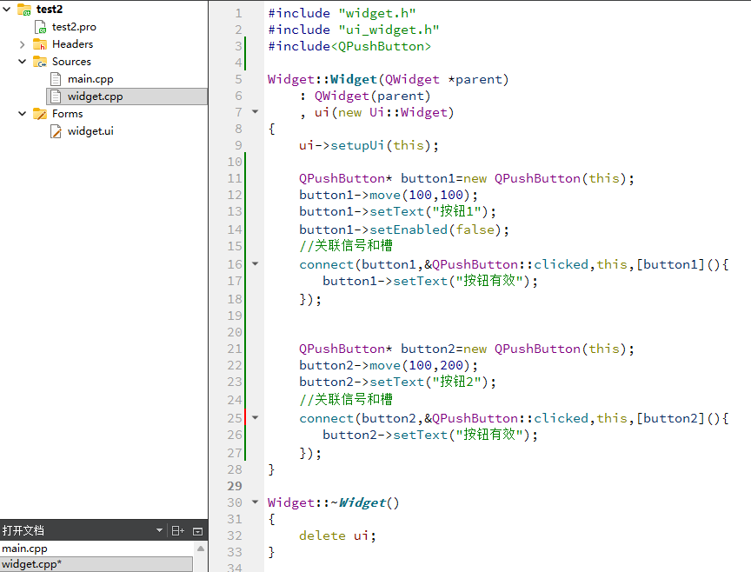Click 'delete' keyword on line 32
The image size is (751, 572).
(322, 535)
